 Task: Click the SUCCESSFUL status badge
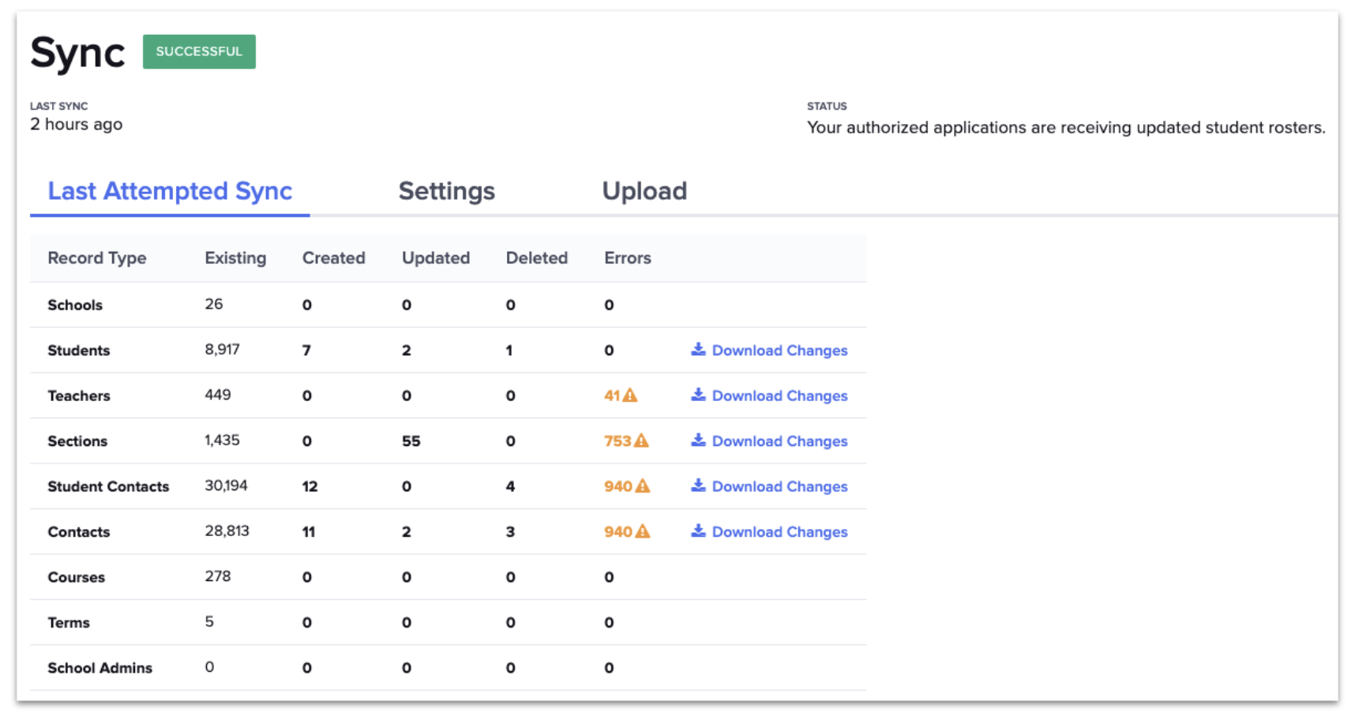[199, 51]
